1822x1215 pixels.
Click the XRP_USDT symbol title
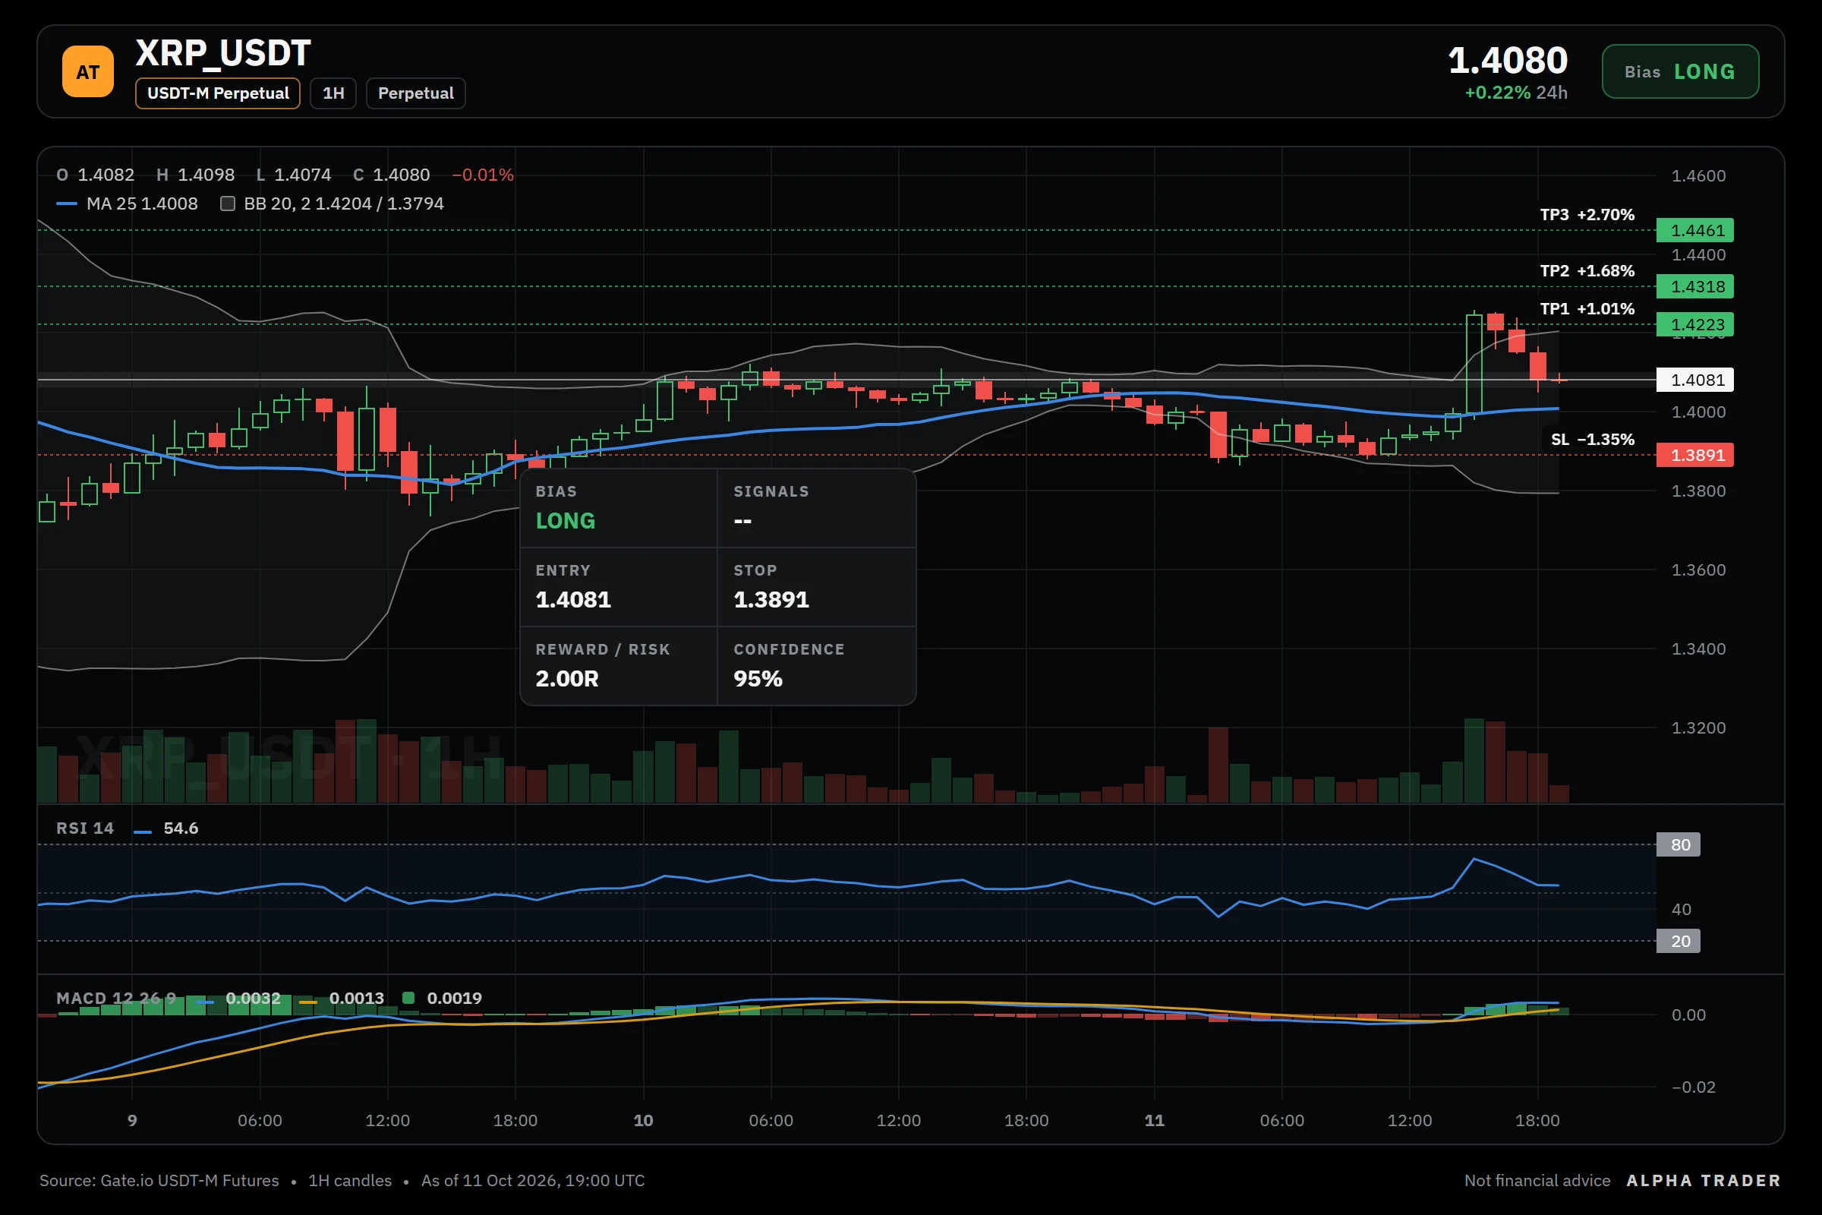[x=223, y=53]
